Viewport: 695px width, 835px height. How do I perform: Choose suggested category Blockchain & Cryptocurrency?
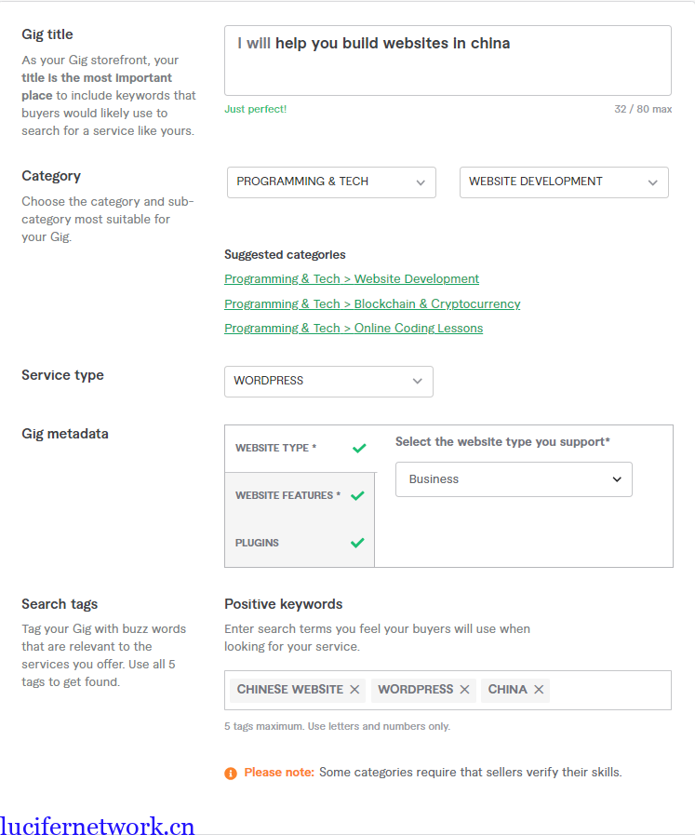(x=372, y=304)
